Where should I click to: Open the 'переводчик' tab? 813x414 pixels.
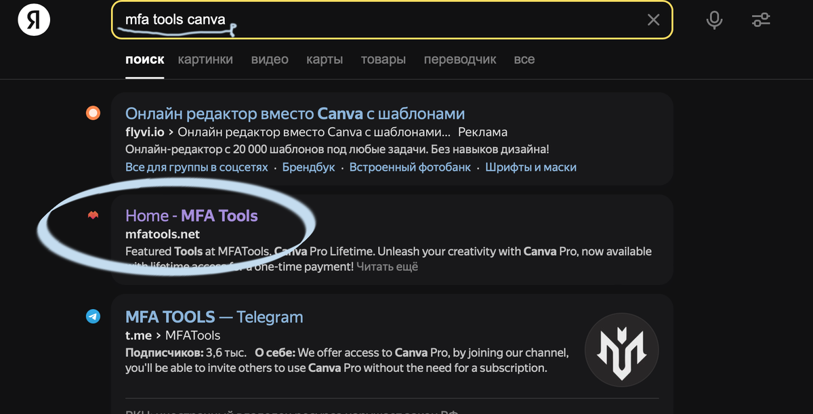(x=460, y=60)
